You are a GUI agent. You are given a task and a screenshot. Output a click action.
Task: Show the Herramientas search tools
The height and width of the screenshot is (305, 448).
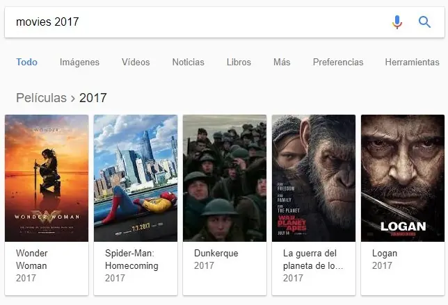[x=412, y=62]
